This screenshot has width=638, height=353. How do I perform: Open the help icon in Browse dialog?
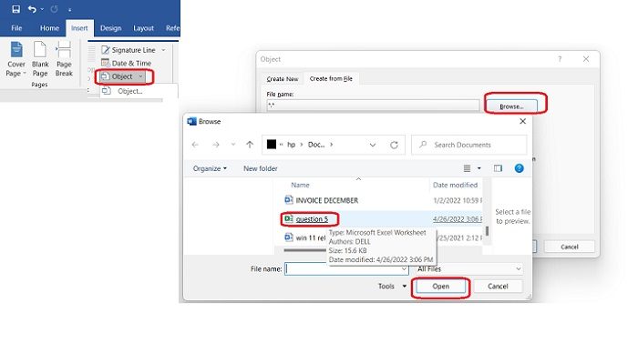[520, 168]
